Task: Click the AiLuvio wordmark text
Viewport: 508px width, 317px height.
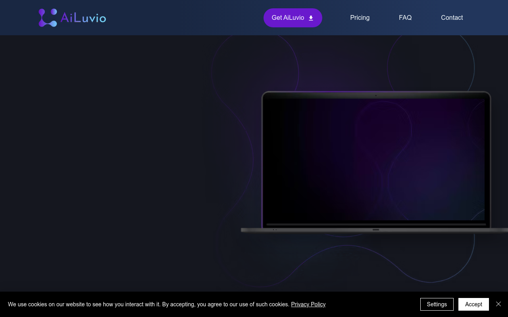Action: pos(83,18)
